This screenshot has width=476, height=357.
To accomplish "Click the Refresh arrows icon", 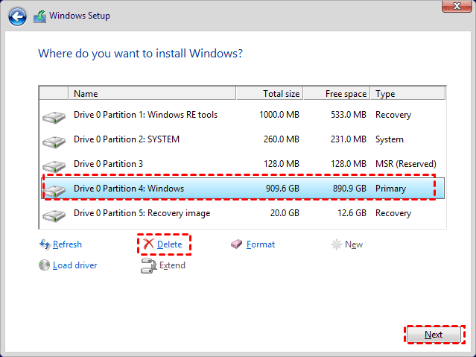I will [45, 244].
